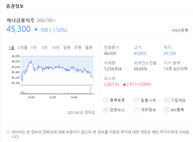Open the 기업개요 link
Image resolution: width=193 pixels, height=142 pixels.
pyautogui.click(x=178, y=100)
